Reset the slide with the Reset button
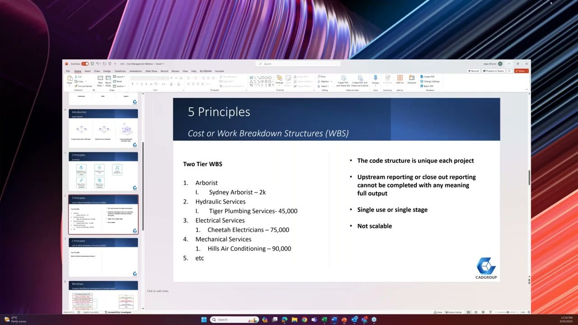Screen dimensions: 578x325 (118, 81)
